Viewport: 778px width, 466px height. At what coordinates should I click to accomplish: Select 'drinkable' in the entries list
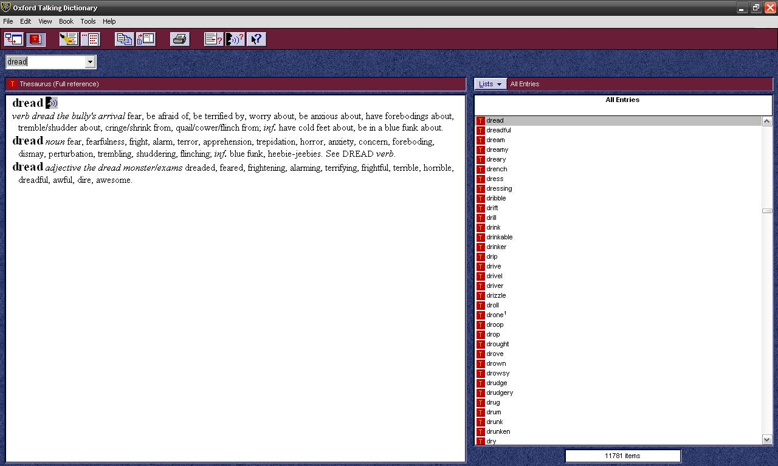(500, 237)
